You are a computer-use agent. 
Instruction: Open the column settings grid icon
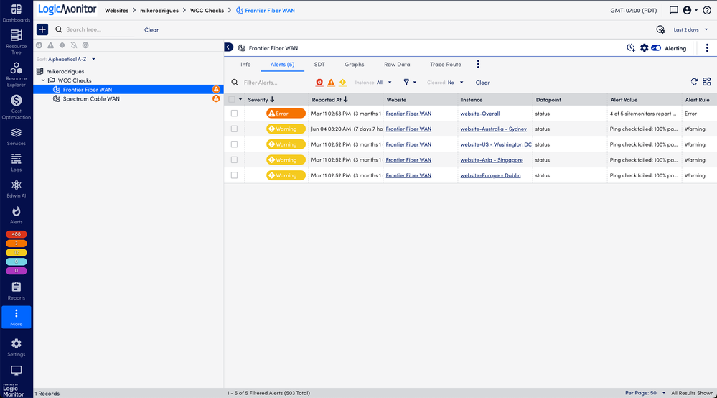(707, 82)
